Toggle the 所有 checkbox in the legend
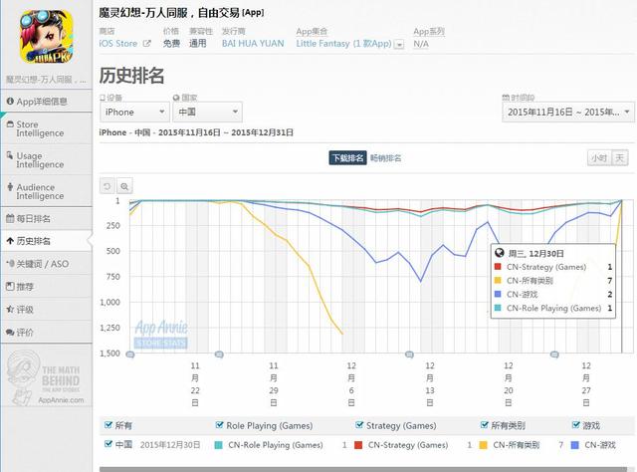 click(x=108, y=425)
